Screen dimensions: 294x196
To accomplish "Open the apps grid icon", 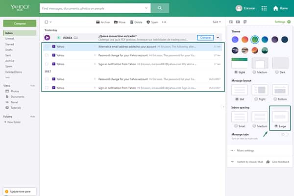I will pyautogui.click(x=264, y=8).
